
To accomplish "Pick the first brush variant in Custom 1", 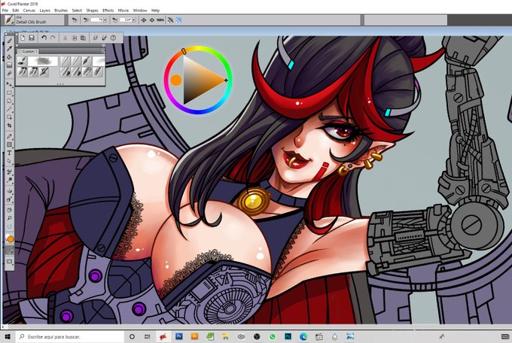I will (x=22, y=61).
